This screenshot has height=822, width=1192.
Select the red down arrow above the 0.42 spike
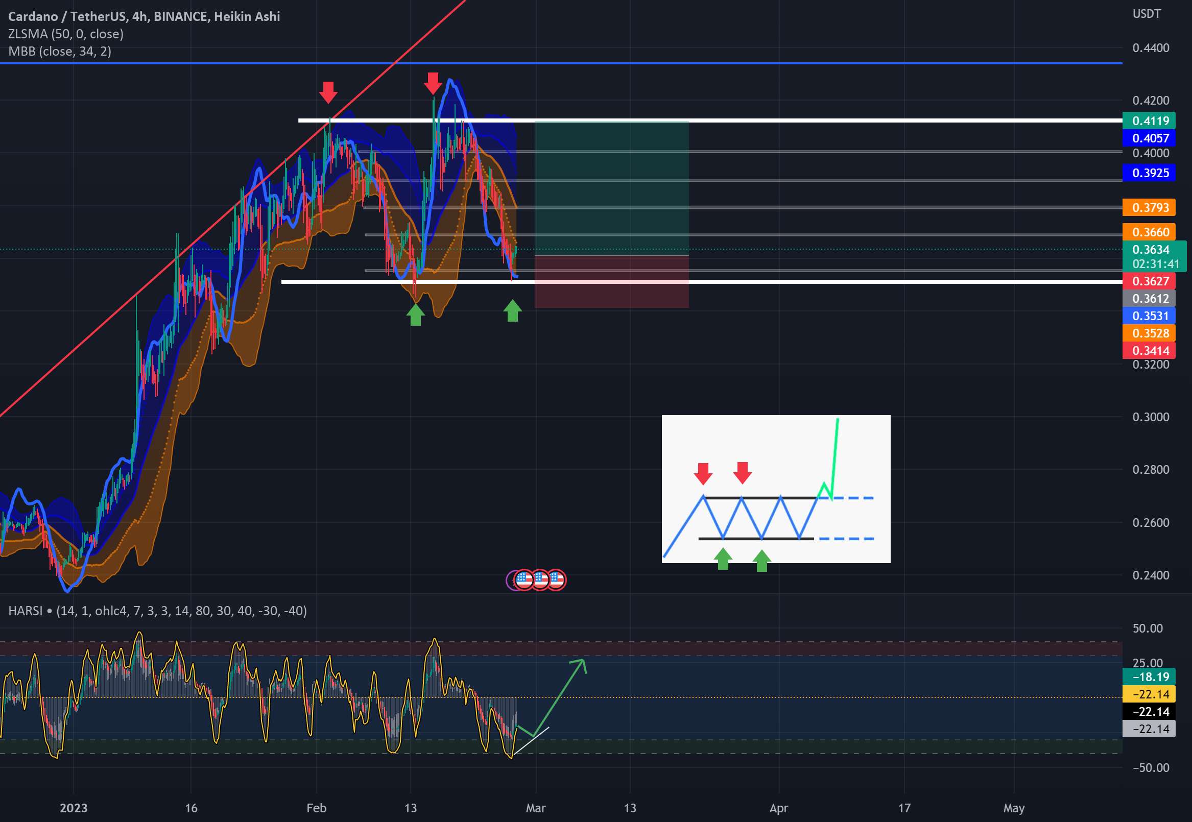click(x=433, y=83)
